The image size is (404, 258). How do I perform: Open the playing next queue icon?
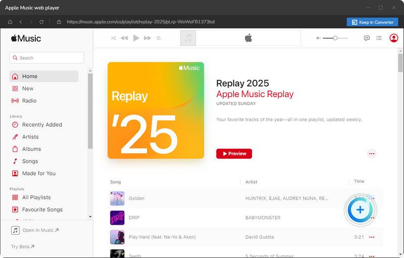(x=379, y=38)
